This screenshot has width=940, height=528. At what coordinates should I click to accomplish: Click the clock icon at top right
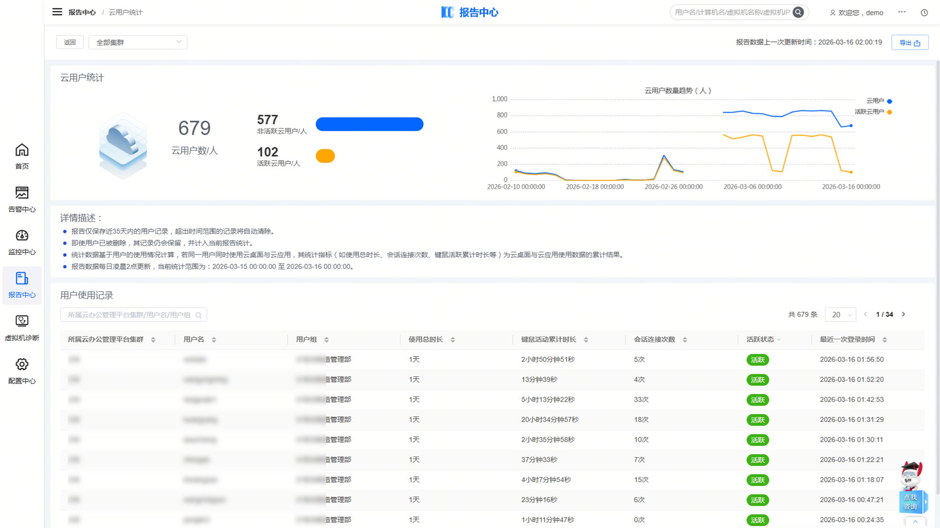tap(924, 13)
